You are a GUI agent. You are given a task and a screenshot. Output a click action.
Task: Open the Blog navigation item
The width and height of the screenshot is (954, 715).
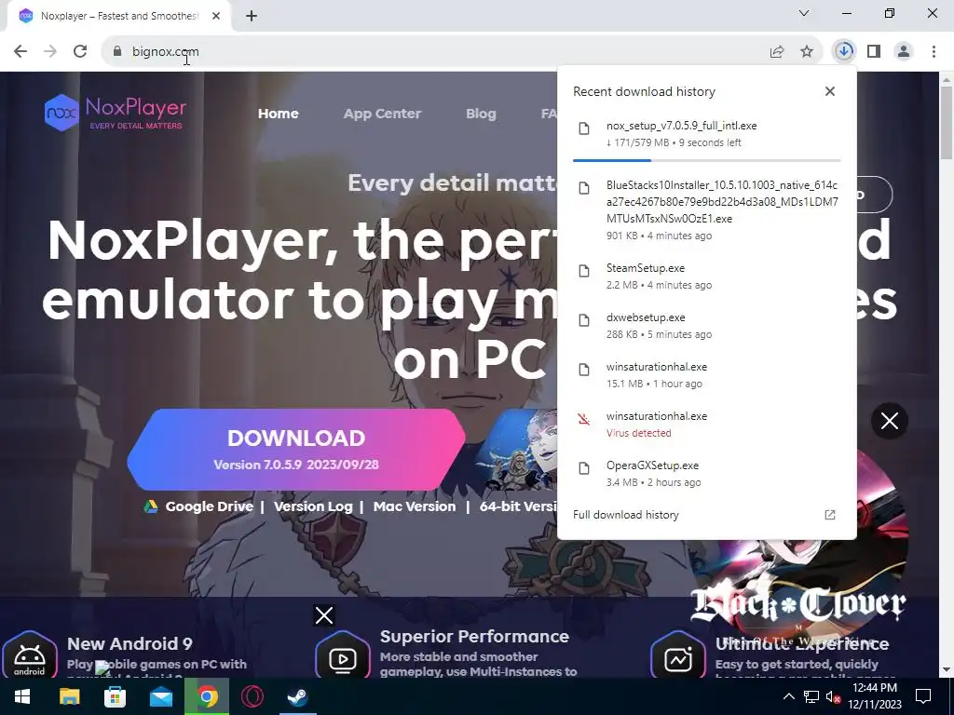click(481, 114)
